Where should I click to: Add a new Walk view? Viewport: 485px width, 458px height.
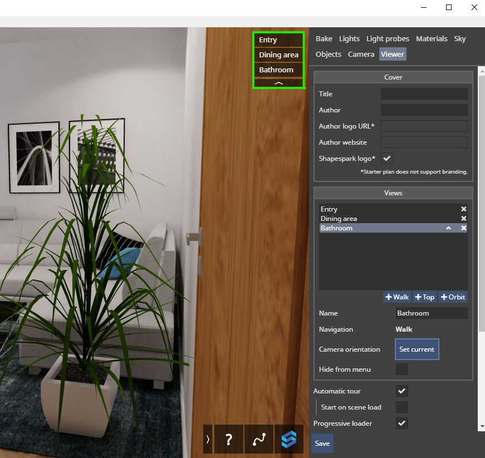tap(397, 297)
